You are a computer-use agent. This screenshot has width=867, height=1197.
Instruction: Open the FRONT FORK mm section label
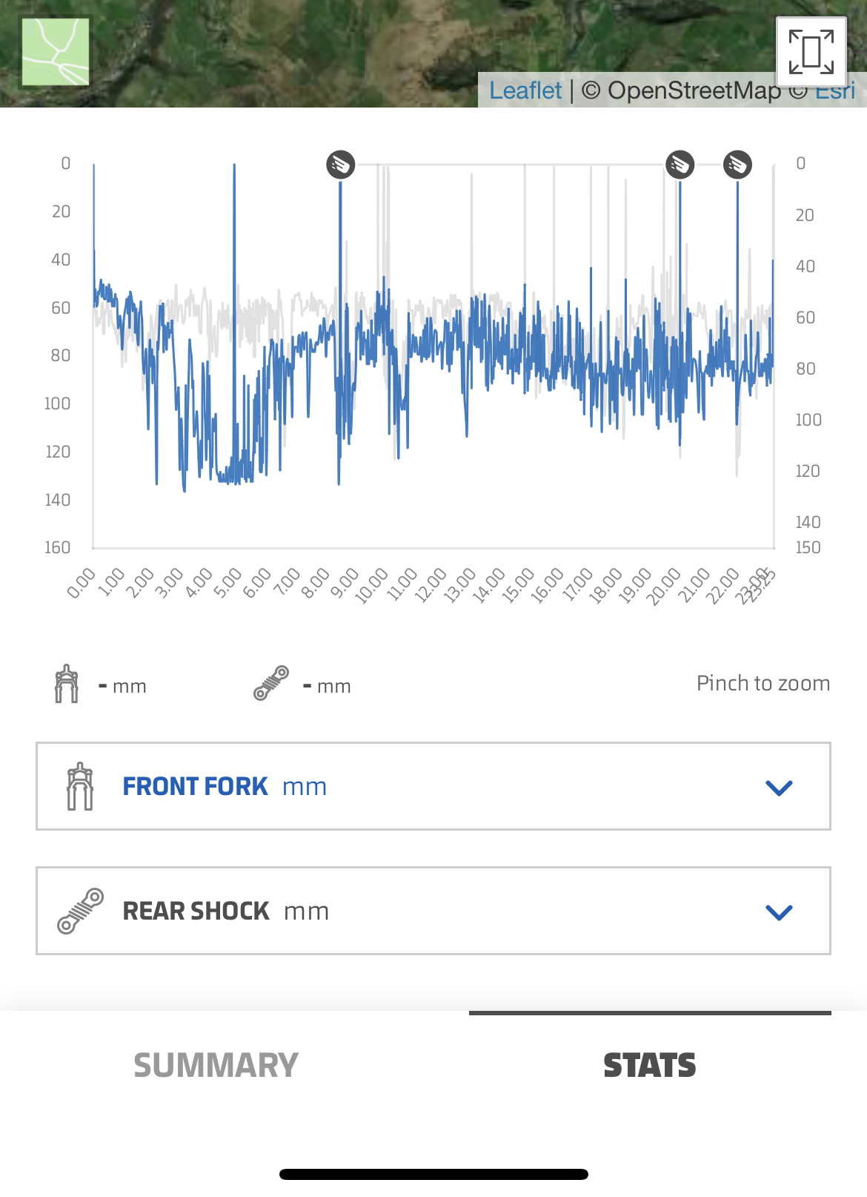[225, 786]
